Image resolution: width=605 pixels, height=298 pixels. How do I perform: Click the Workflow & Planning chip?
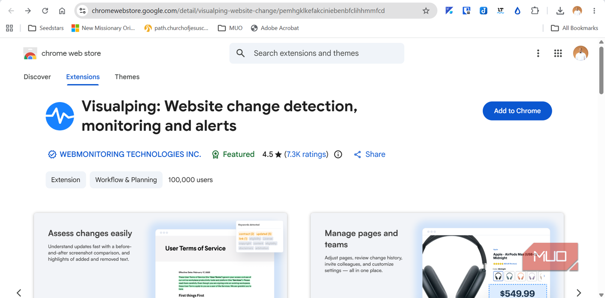click(126, 180)
